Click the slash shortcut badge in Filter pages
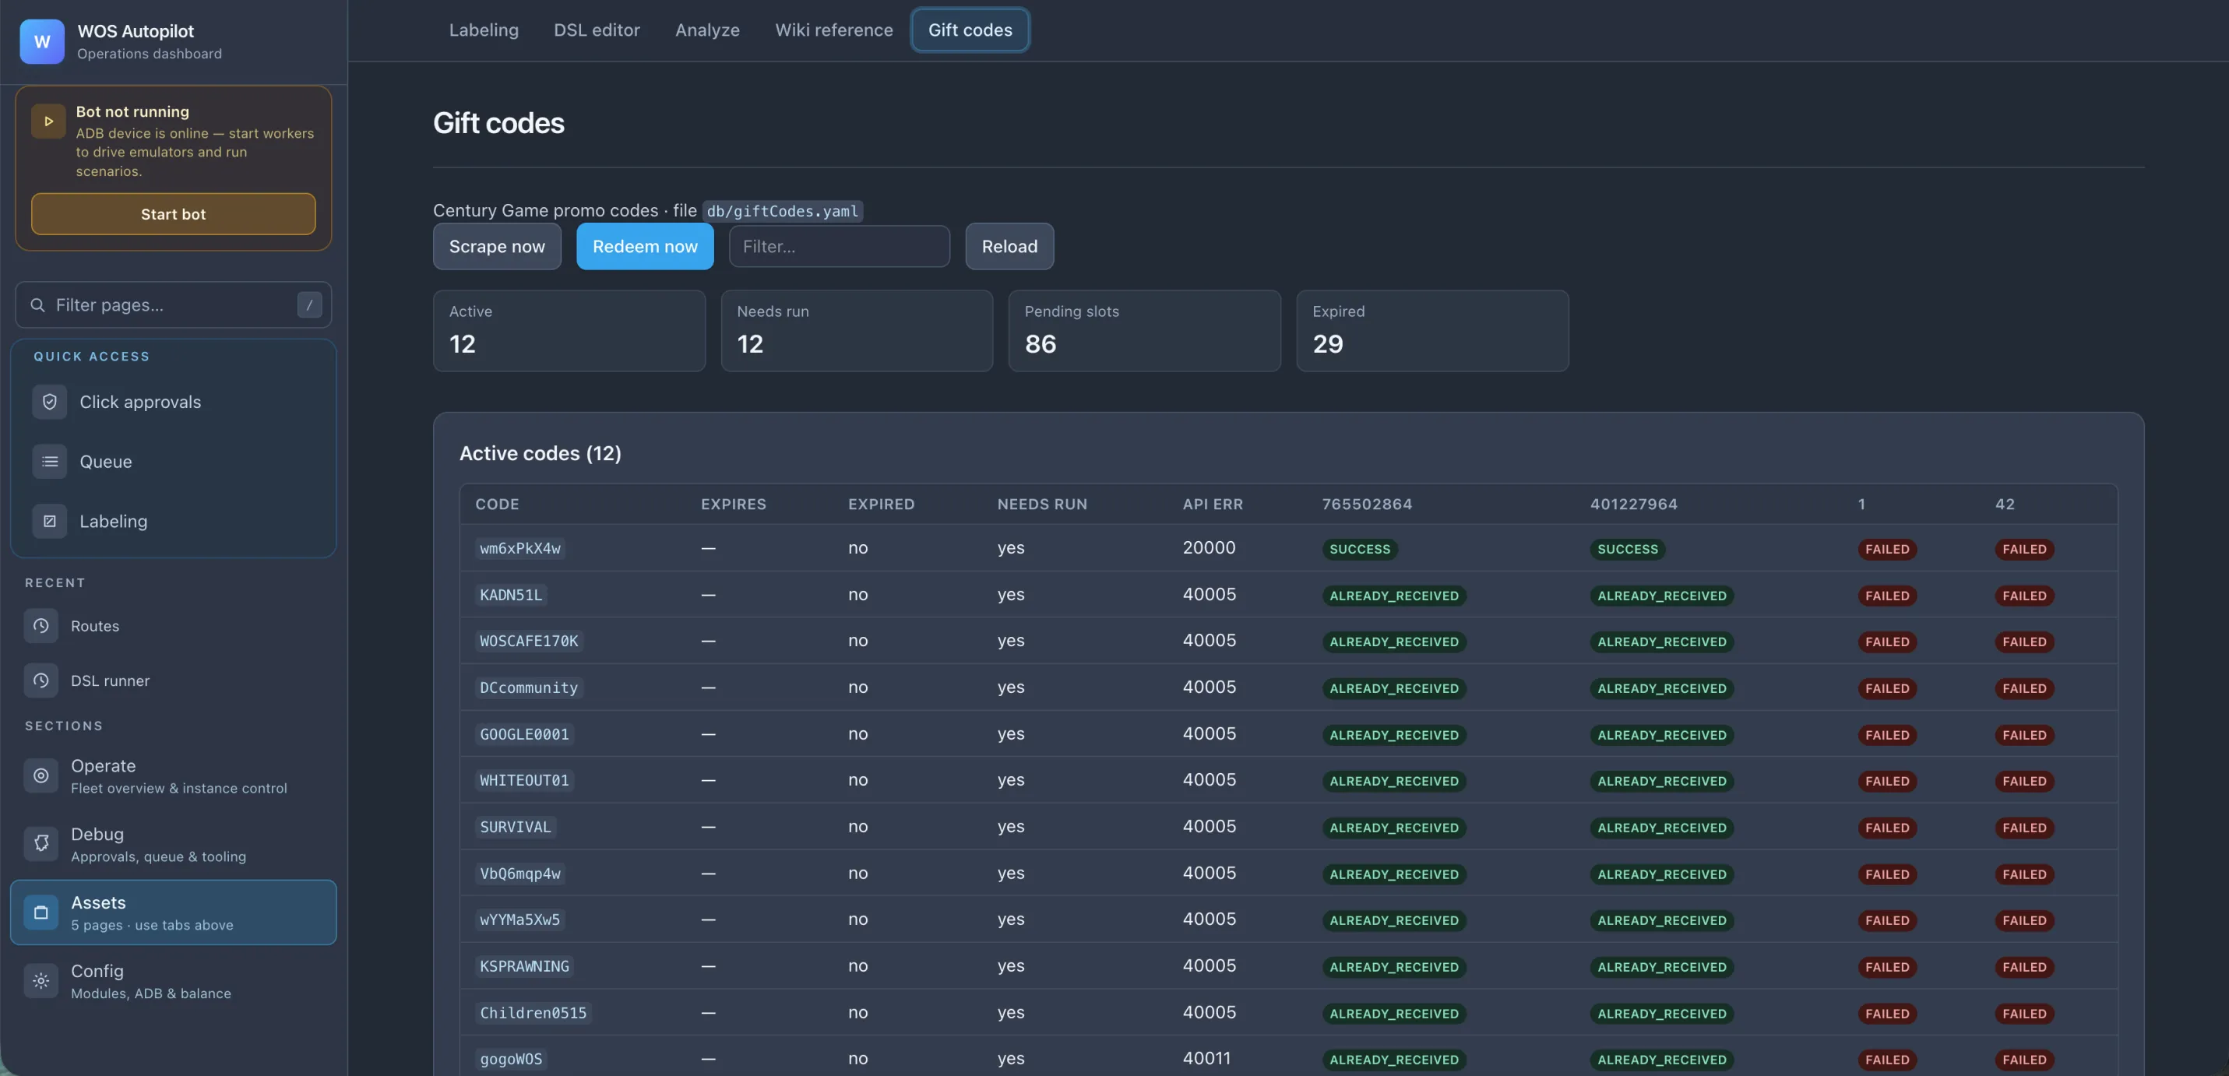This screenshot has height=1076, width=2229. pos(309,304)
